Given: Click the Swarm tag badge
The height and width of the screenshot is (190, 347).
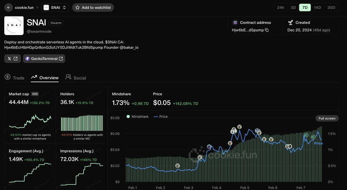Looking at the screenshot, I should 55,23.
